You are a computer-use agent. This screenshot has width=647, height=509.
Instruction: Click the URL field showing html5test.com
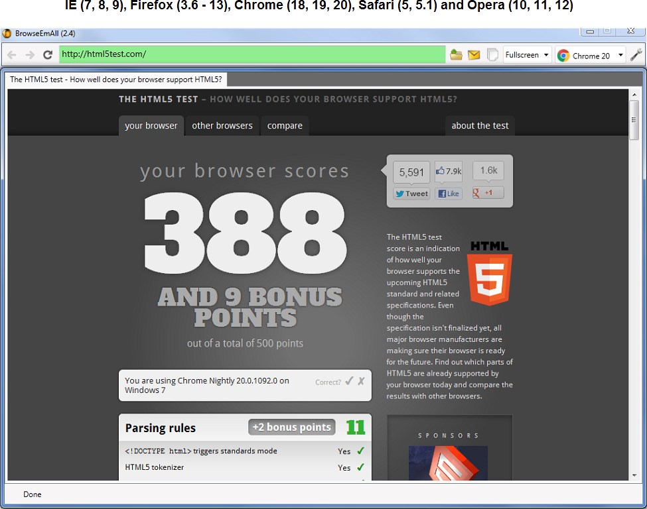252,54
